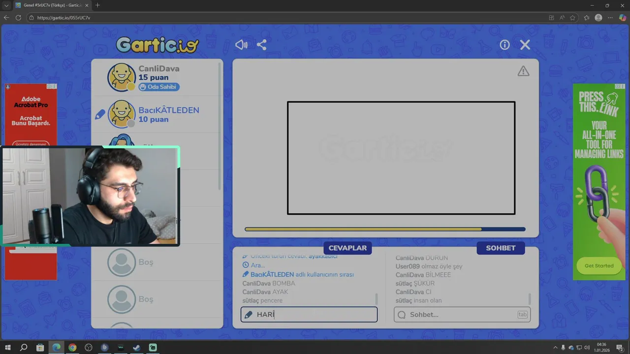This screenshot has height=354, width=630.
Task: Open Windows taskbar search
Action: [24, 348]
